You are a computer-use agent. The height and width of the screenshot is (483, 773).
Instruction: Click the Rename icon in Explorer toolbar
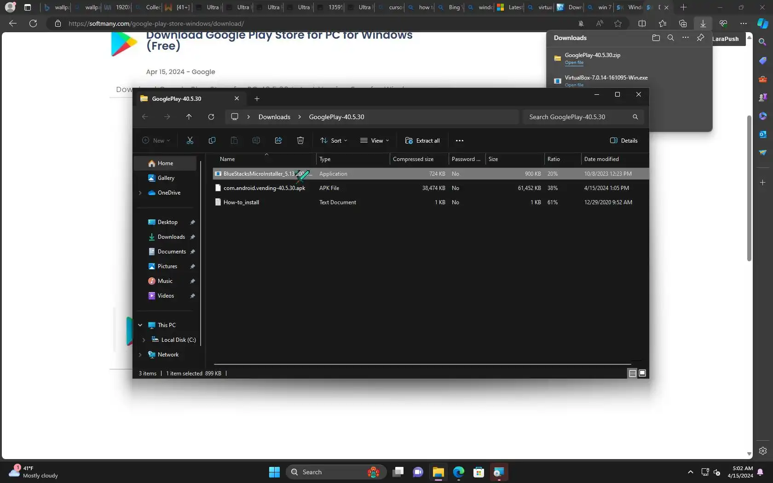256,140
